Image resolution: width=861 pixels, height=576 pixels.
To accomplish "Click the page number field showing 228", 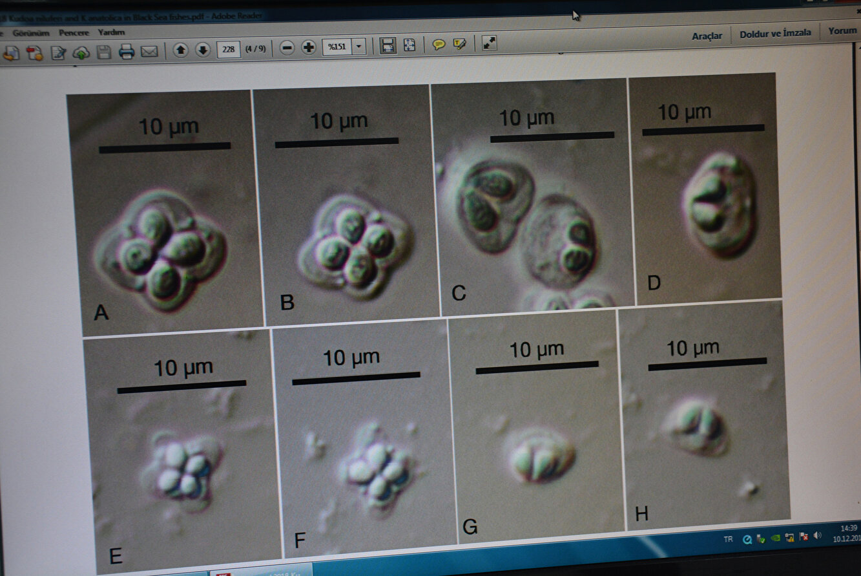I will pos(228,49).
